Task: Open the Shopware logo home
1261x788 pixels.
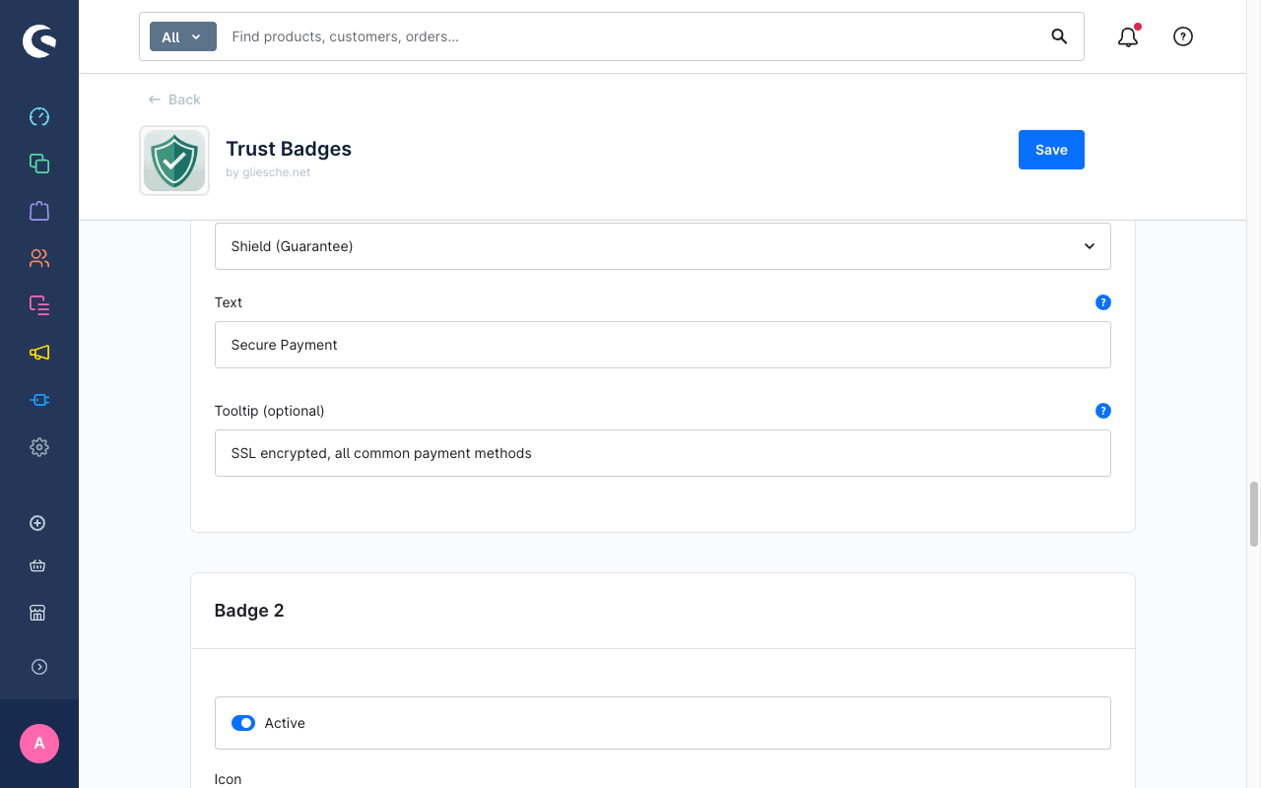Action: [39, 40]
